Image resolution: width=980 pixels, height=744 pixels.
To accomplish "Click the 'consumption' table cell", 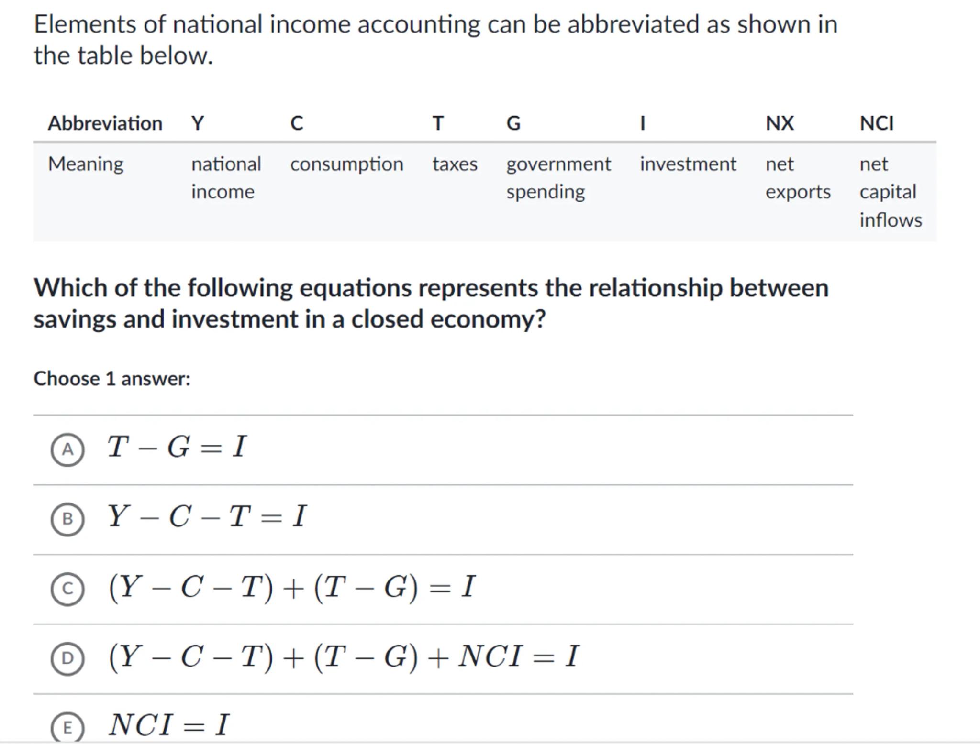I will (x=346, y=164).
